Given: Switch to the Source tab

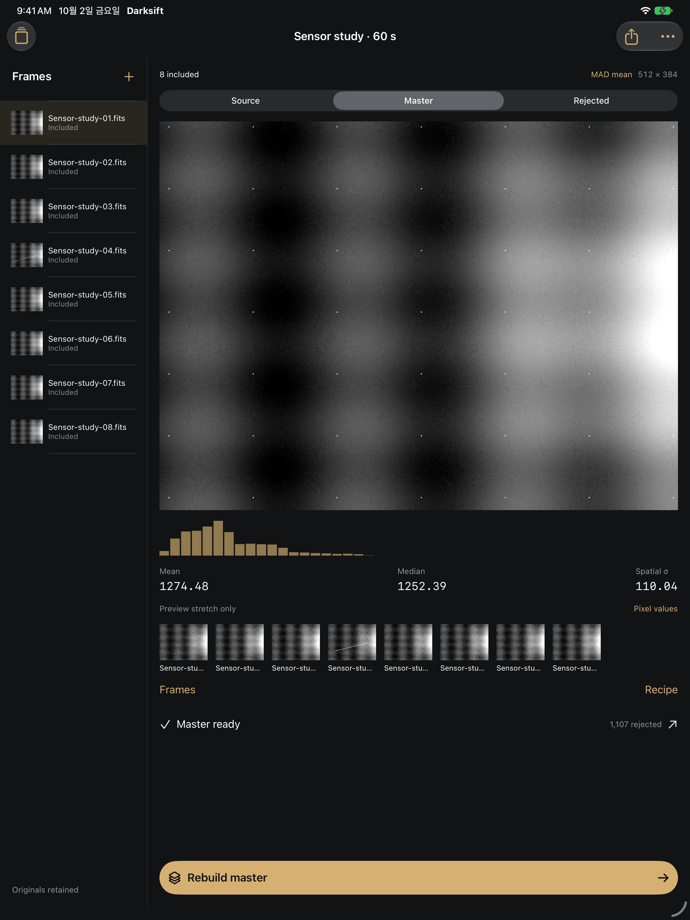Looking at the screenshot, I should tap(245, 101).
